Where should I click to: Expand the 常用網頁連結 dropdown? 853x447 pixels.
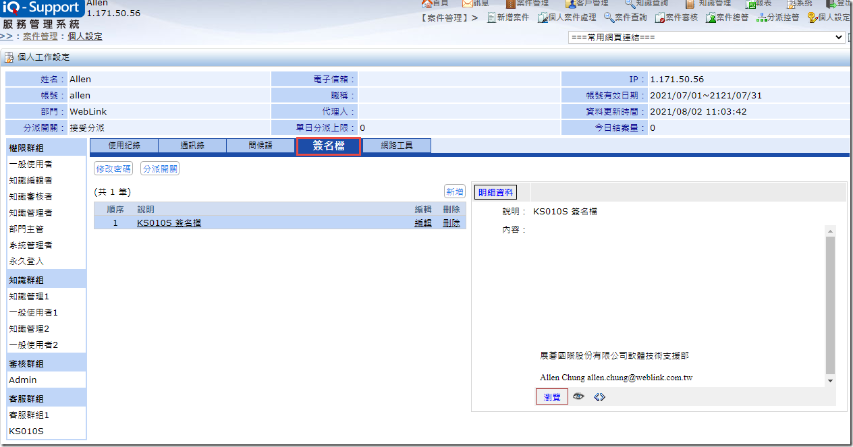(707, 37)
